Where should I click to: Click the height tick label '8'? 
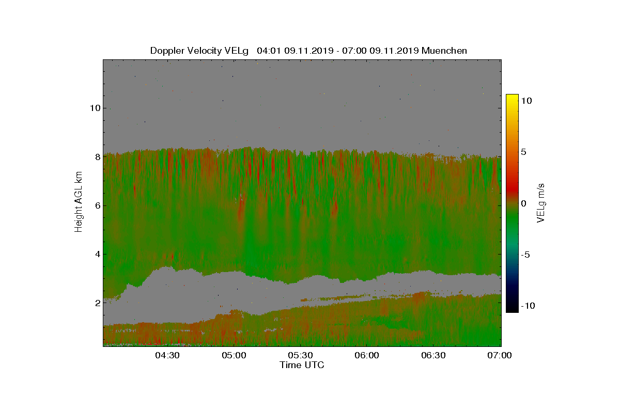[x=97, y=157]
